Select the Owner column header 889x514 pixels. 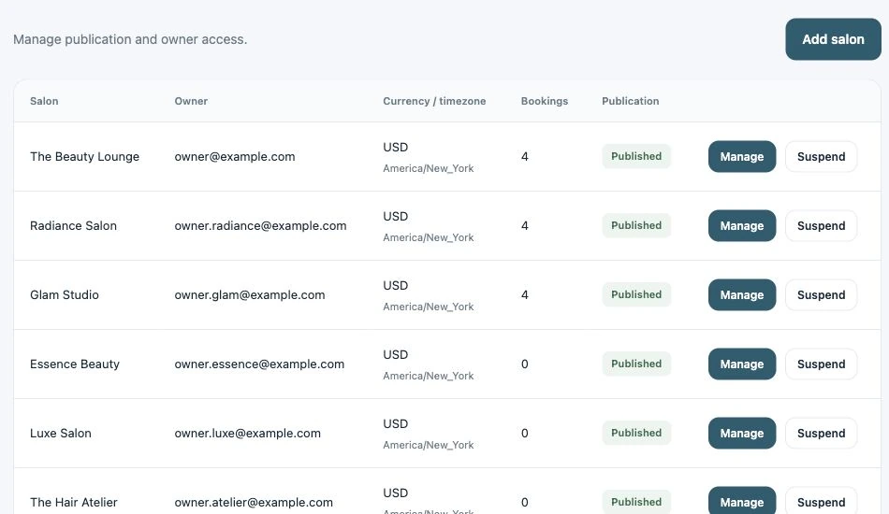point(191,101)
